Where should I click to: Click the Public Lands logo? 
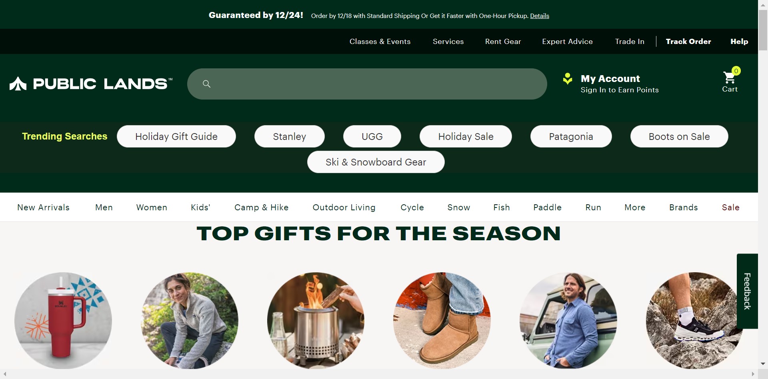pos(91,84)
